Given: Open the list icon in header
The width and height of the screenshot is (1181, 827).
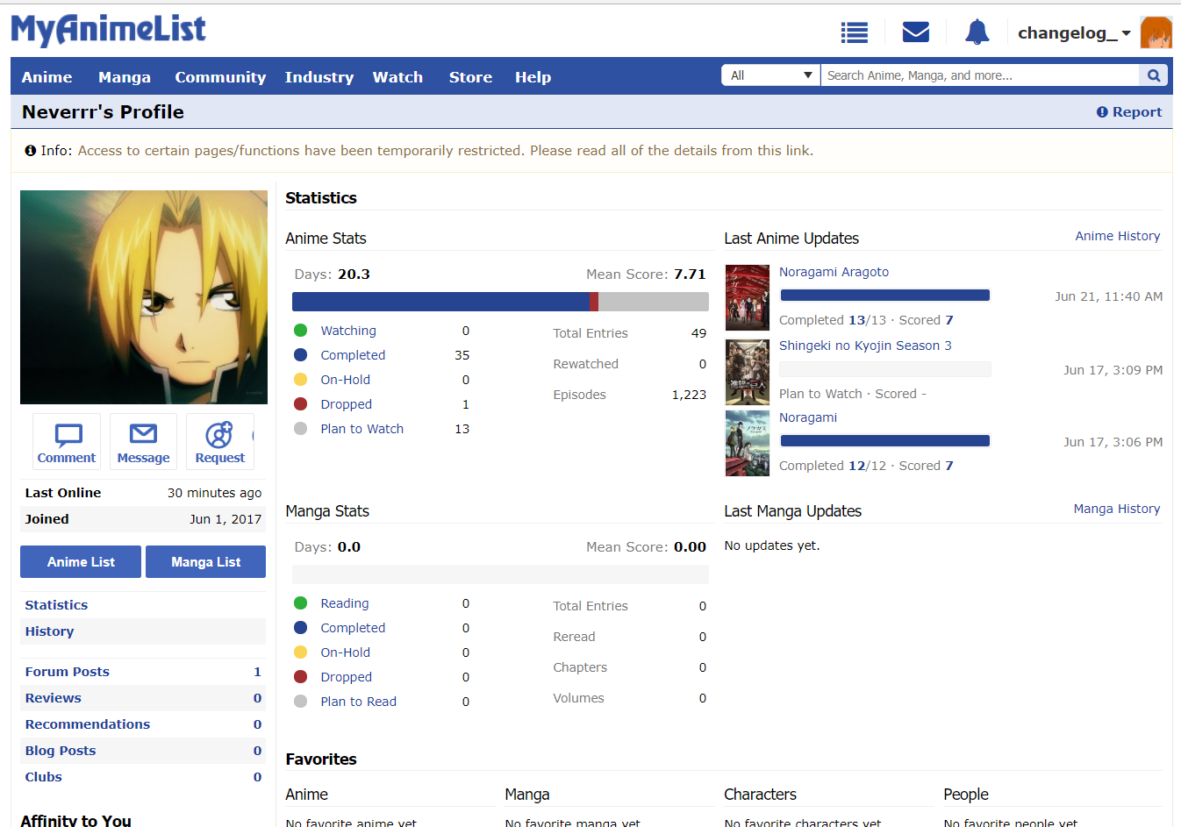Looking at the screenshot, I should pyautogui.click(x=854, y=32).
